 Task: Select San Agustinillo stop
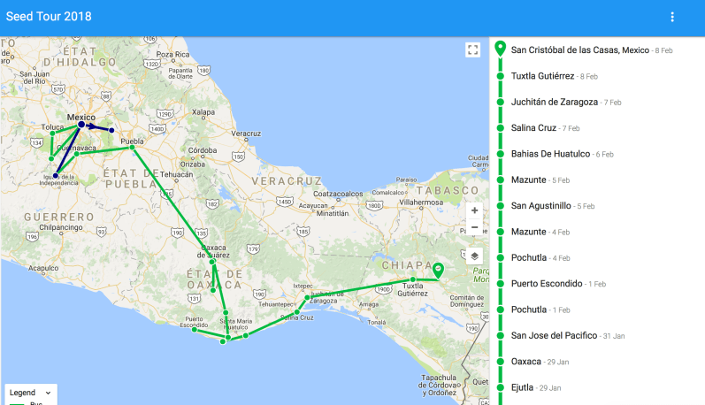[x=540, y=205]
